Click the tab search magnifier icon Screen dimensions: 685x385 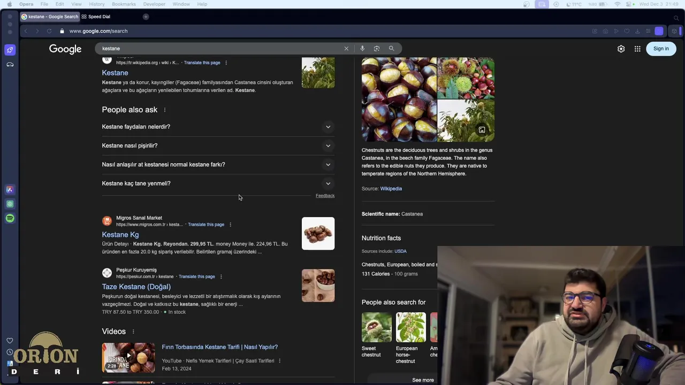pos(676,17)
